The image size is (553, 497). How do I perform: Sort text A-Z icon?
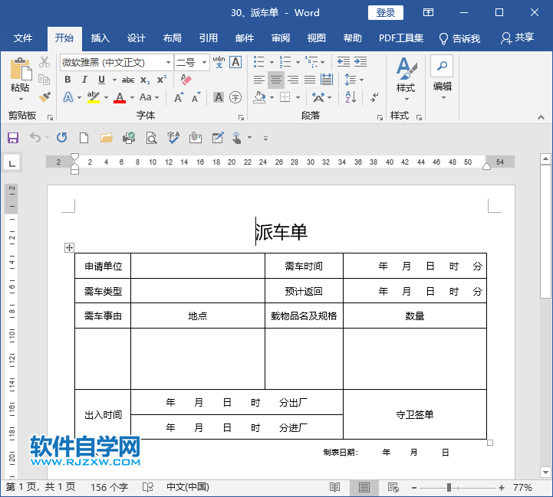coord(351,97)
